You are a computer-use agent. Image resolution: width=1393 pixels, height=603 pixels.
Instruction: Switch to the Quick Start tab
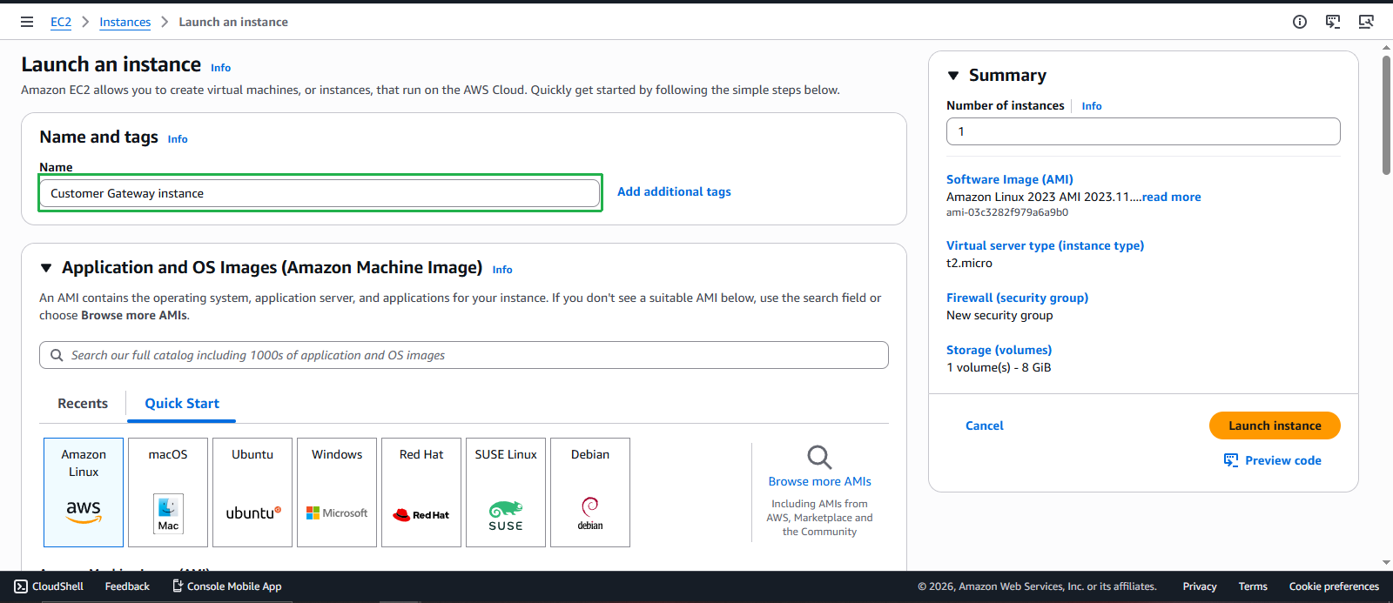pyautogui.click(x=182, y=404)
